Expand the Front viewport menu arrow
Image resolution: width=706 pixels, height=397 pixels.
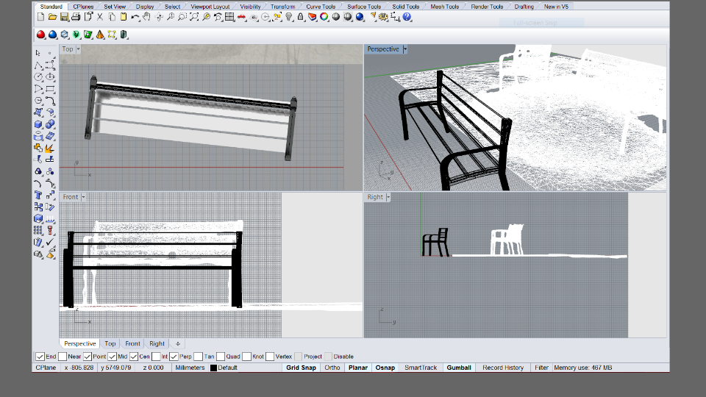coord(83,197)
